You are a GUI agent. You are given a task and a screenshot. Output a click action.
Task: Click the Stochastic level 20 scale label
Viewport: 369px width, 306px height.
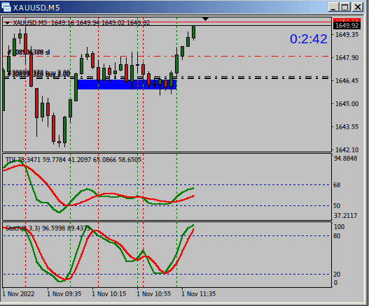337,275
